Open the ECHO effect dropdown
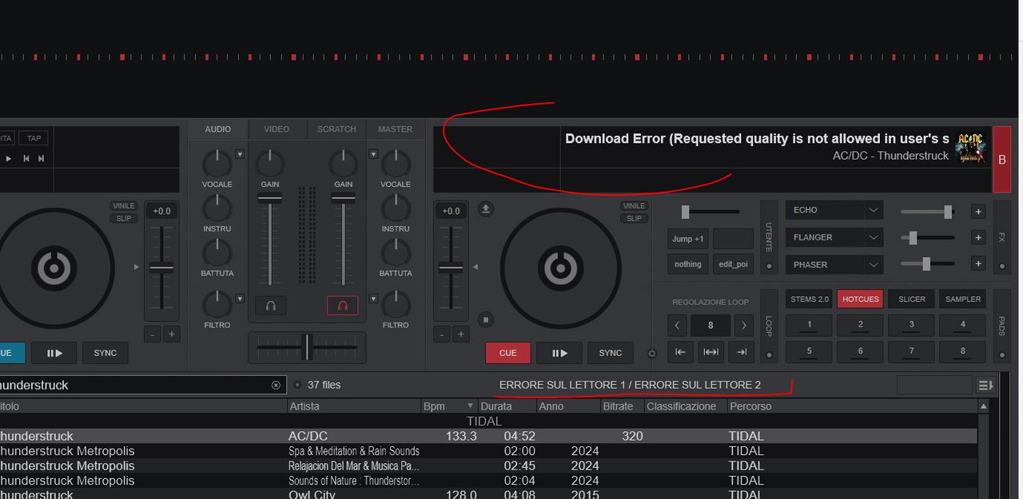1023x499 pixels. (x=834, y=210)
